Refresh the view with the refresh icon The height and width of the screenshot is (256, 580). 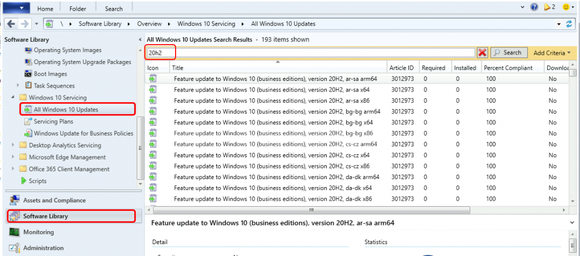click(x=569, y=24)
